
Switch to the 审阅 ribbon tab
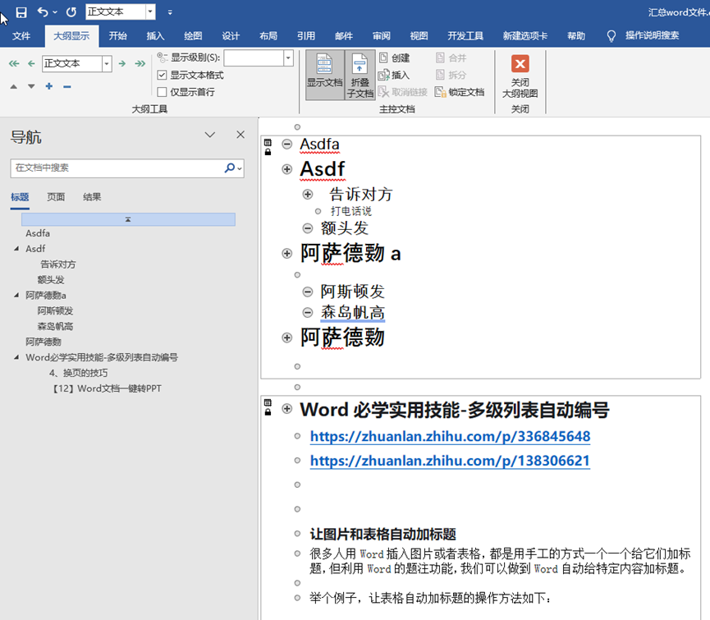[x=381, y=36]
